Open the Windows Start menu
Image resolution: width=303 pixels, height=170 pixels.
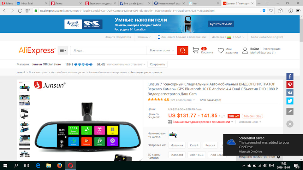click(5, 166)
